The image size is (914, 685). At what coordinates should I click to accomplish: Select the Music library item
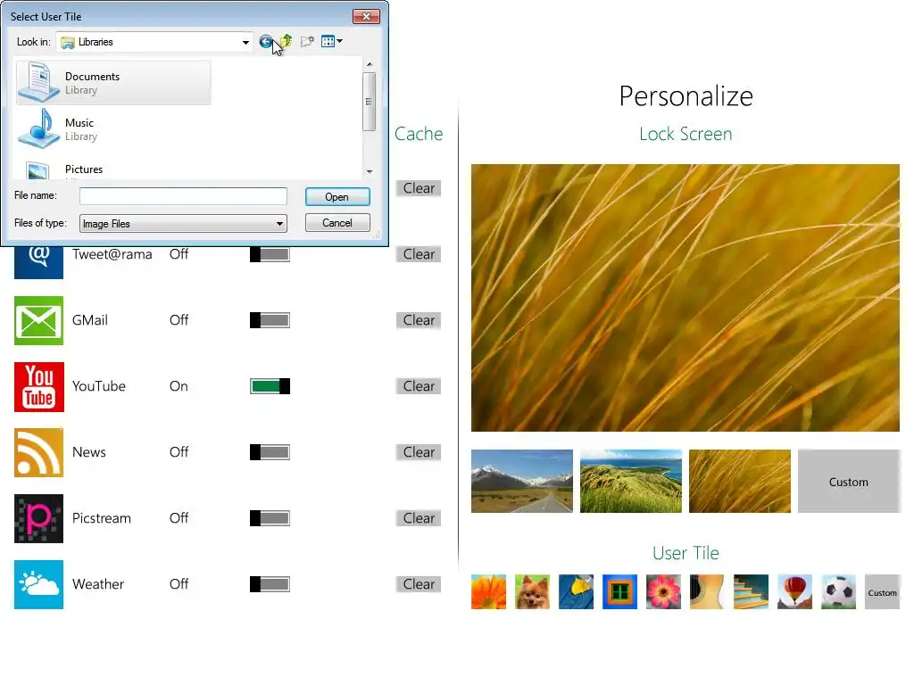(x=113, y=128)
